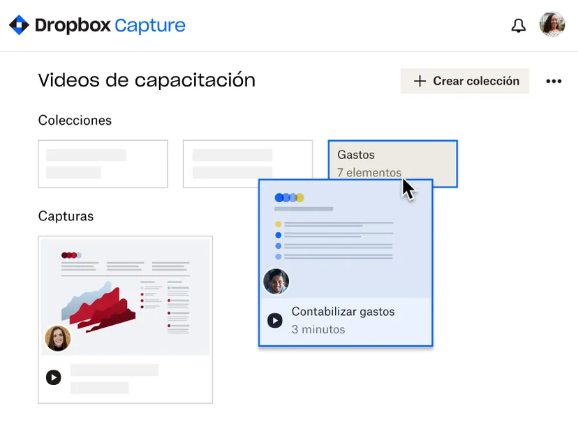Click the woman presenter avatar on chart capture

click(58, 338)
